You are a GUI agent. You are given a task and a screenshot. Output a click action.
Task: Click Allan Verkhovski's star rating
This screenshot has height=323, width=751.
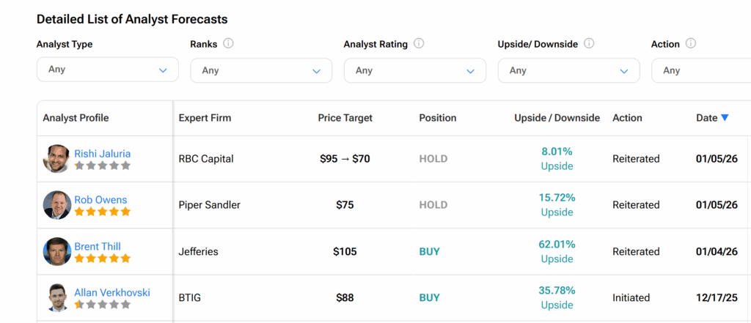(103, 304)
